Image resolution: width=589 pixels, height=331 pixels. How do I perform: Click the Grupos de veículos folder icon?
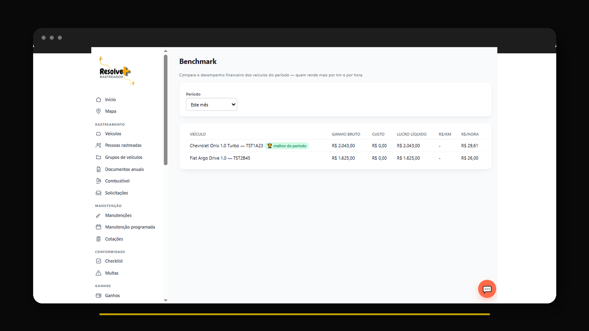click(98, 157)
